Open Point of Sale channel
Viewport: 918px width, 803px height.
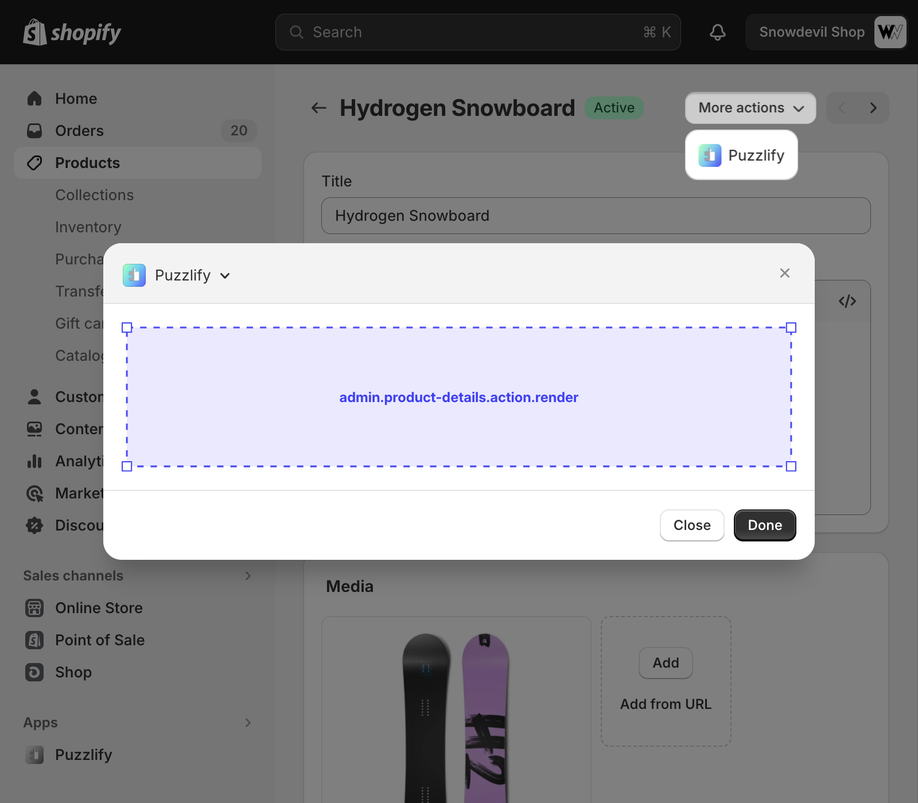pos(99,640)
